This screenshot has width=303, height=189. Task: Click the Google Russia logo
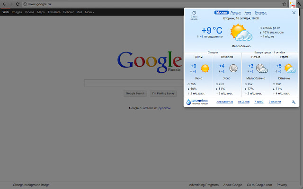pos(150,62)
